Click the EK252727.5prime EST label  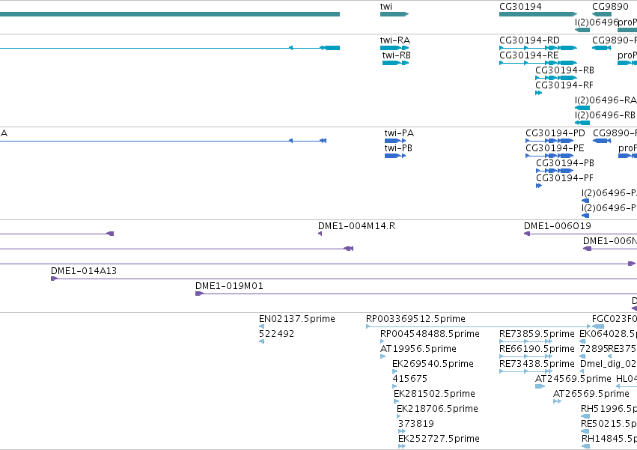439,439
